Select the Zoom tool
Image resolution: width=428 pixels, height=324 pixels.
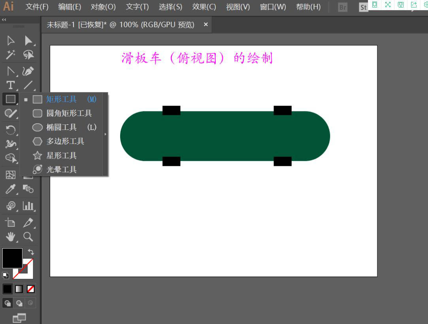coord(28,237)
